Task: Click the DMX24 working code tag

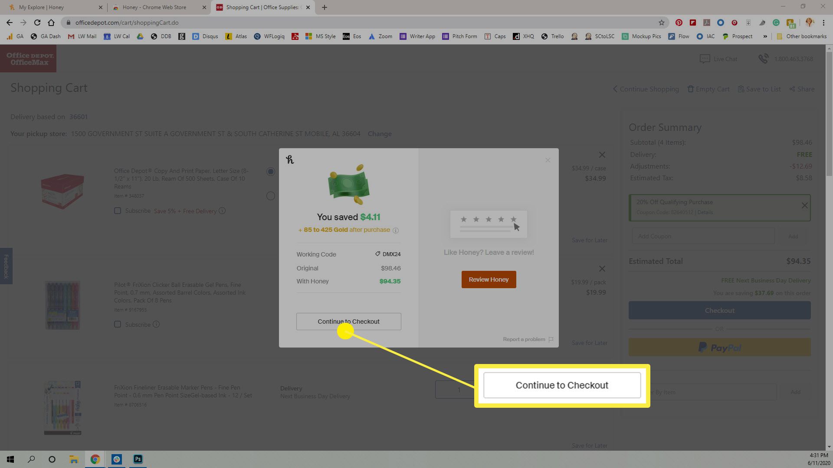Action: pyautogui.click(x=387, y=254)
